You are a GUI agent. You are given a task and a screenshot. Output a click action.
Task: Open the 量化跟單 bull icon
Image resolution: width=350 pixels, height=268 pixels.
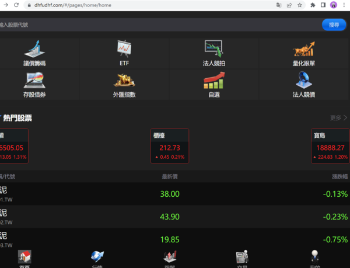pos(303,49)
